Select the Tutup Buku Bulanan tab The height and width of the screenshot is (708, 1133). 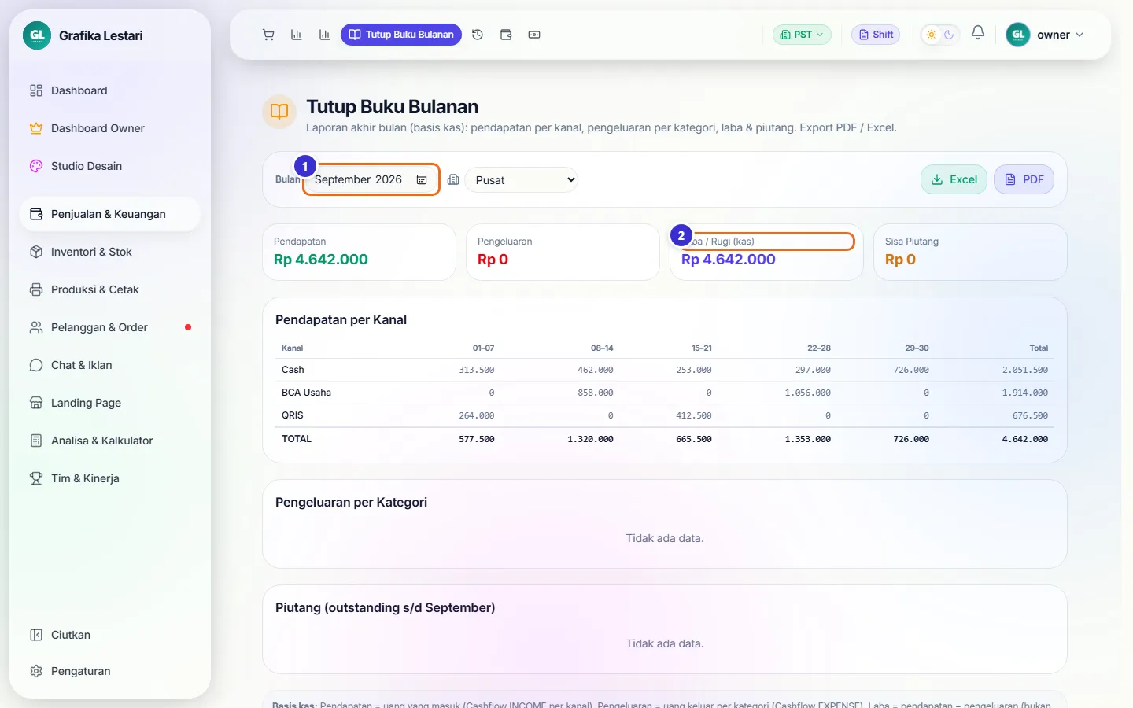tap(401, 35)
